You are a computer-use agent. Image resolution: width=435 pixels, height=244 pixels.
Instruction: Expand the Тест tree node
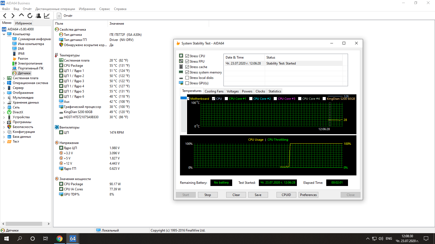click(4, 142)
